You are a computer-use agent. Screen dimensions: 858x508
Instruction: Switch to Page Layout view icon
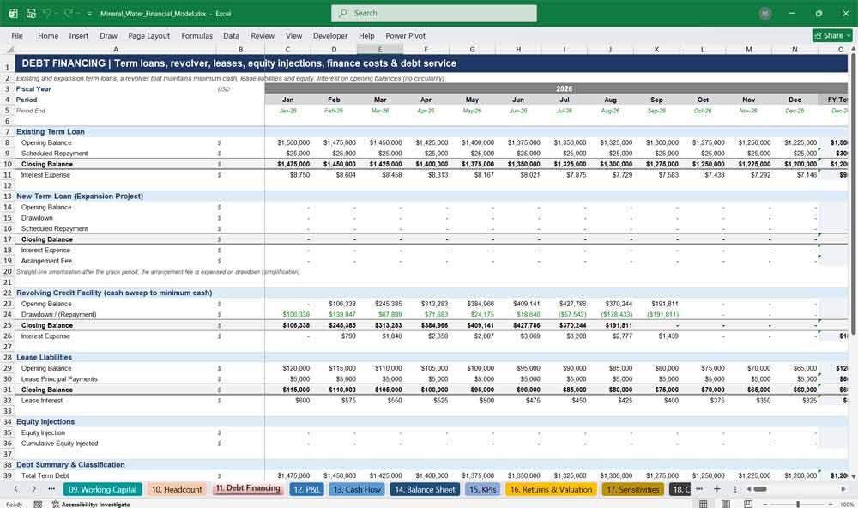[726, 504]
